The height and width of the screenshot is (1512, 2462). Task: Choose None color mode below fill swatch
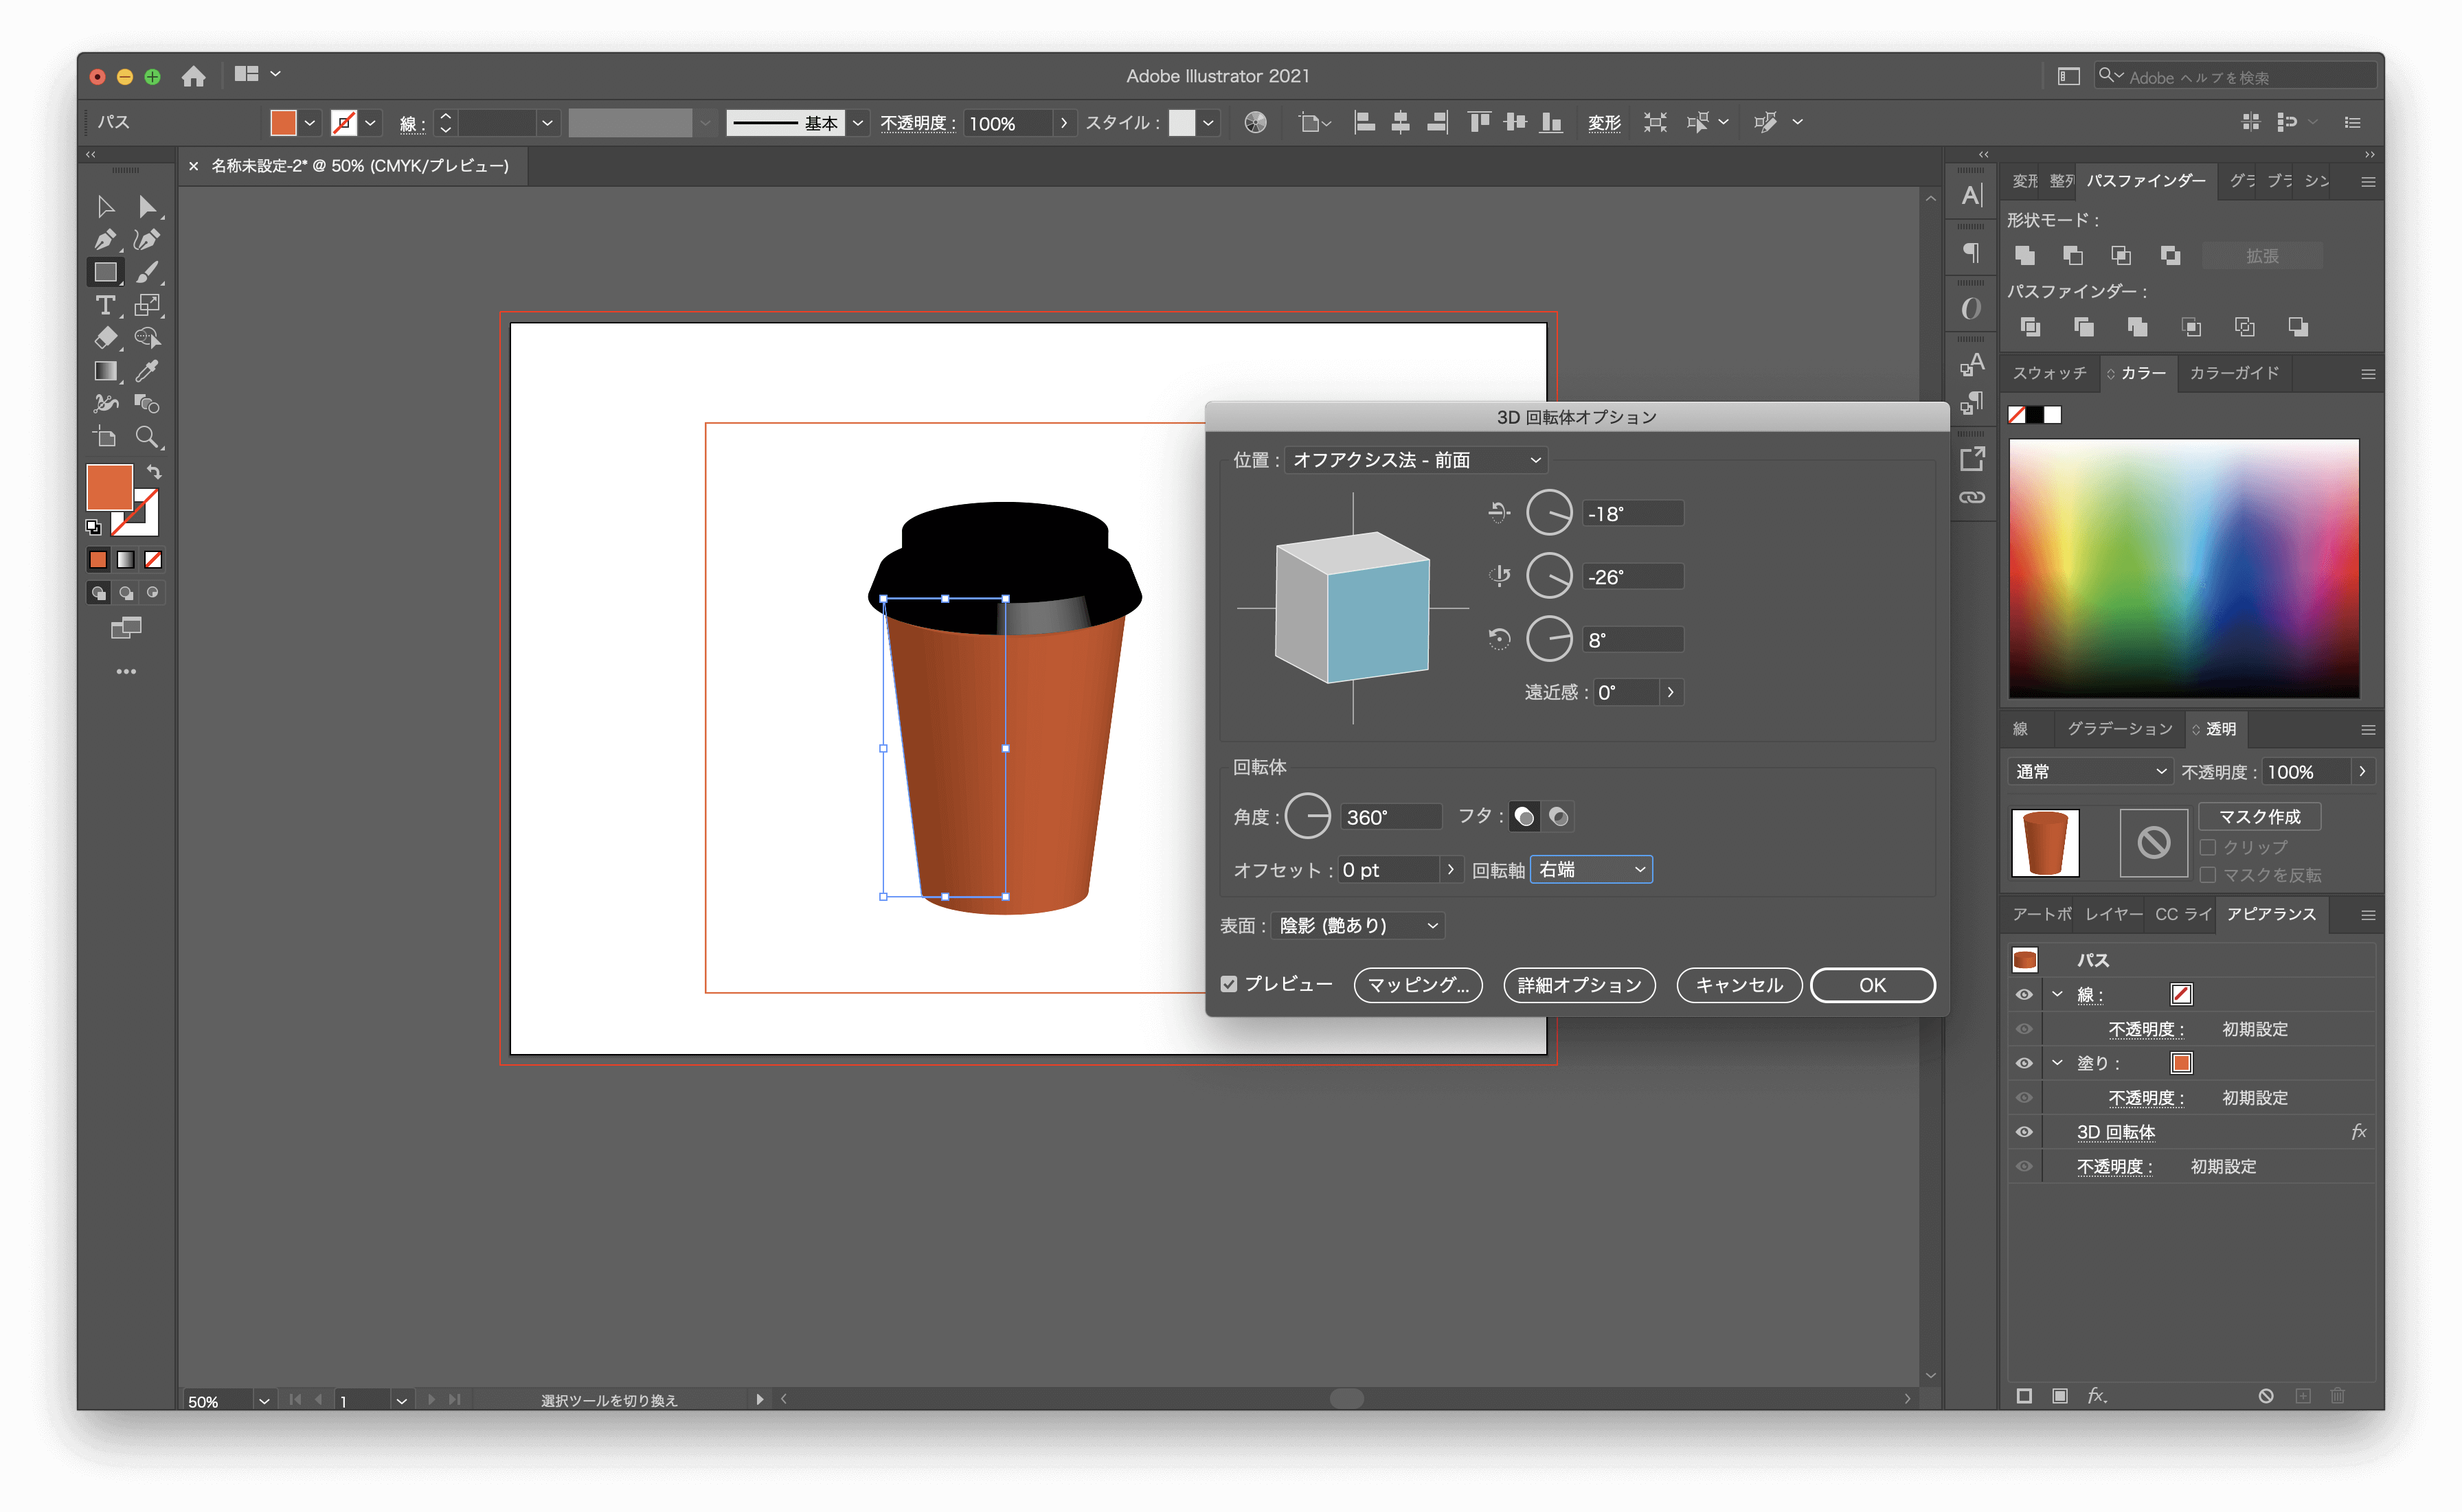(x=153, y=560)
